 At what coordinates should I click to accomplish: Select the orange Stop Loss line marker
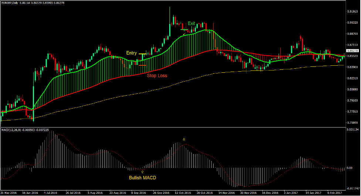coord(142,65)
